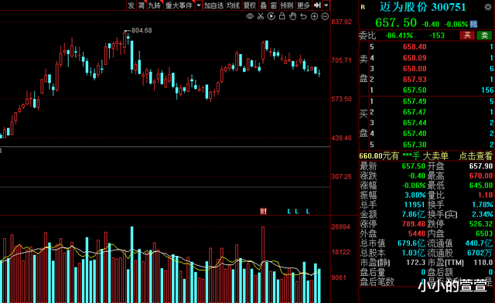Zoom in with the plus icon

314,16
